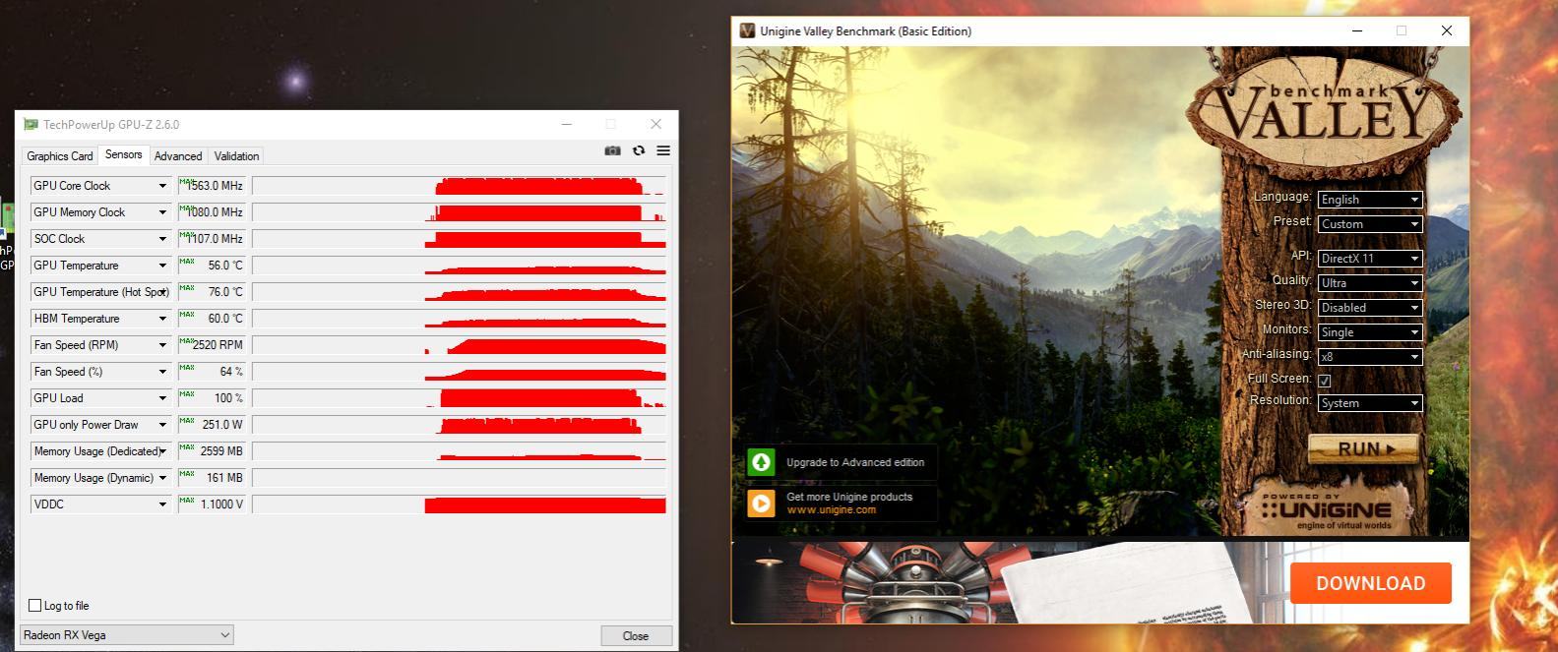Click the HBM Temperature 60.0 °C value
Screen dimensions: 1558x652
coord(212,319)
